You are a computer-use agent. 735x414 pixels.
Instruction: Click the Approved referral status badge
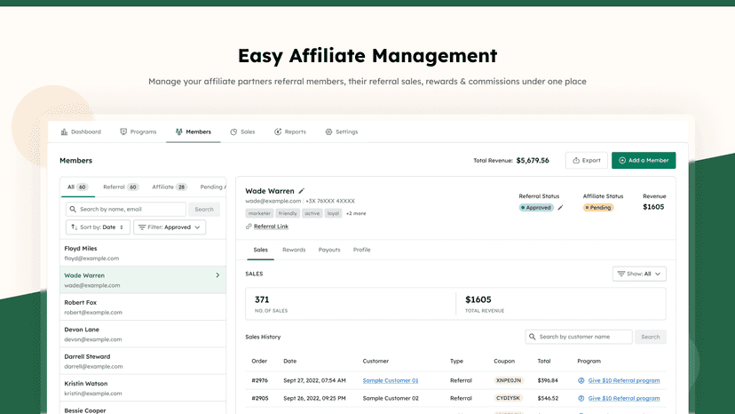coord(536,208)
